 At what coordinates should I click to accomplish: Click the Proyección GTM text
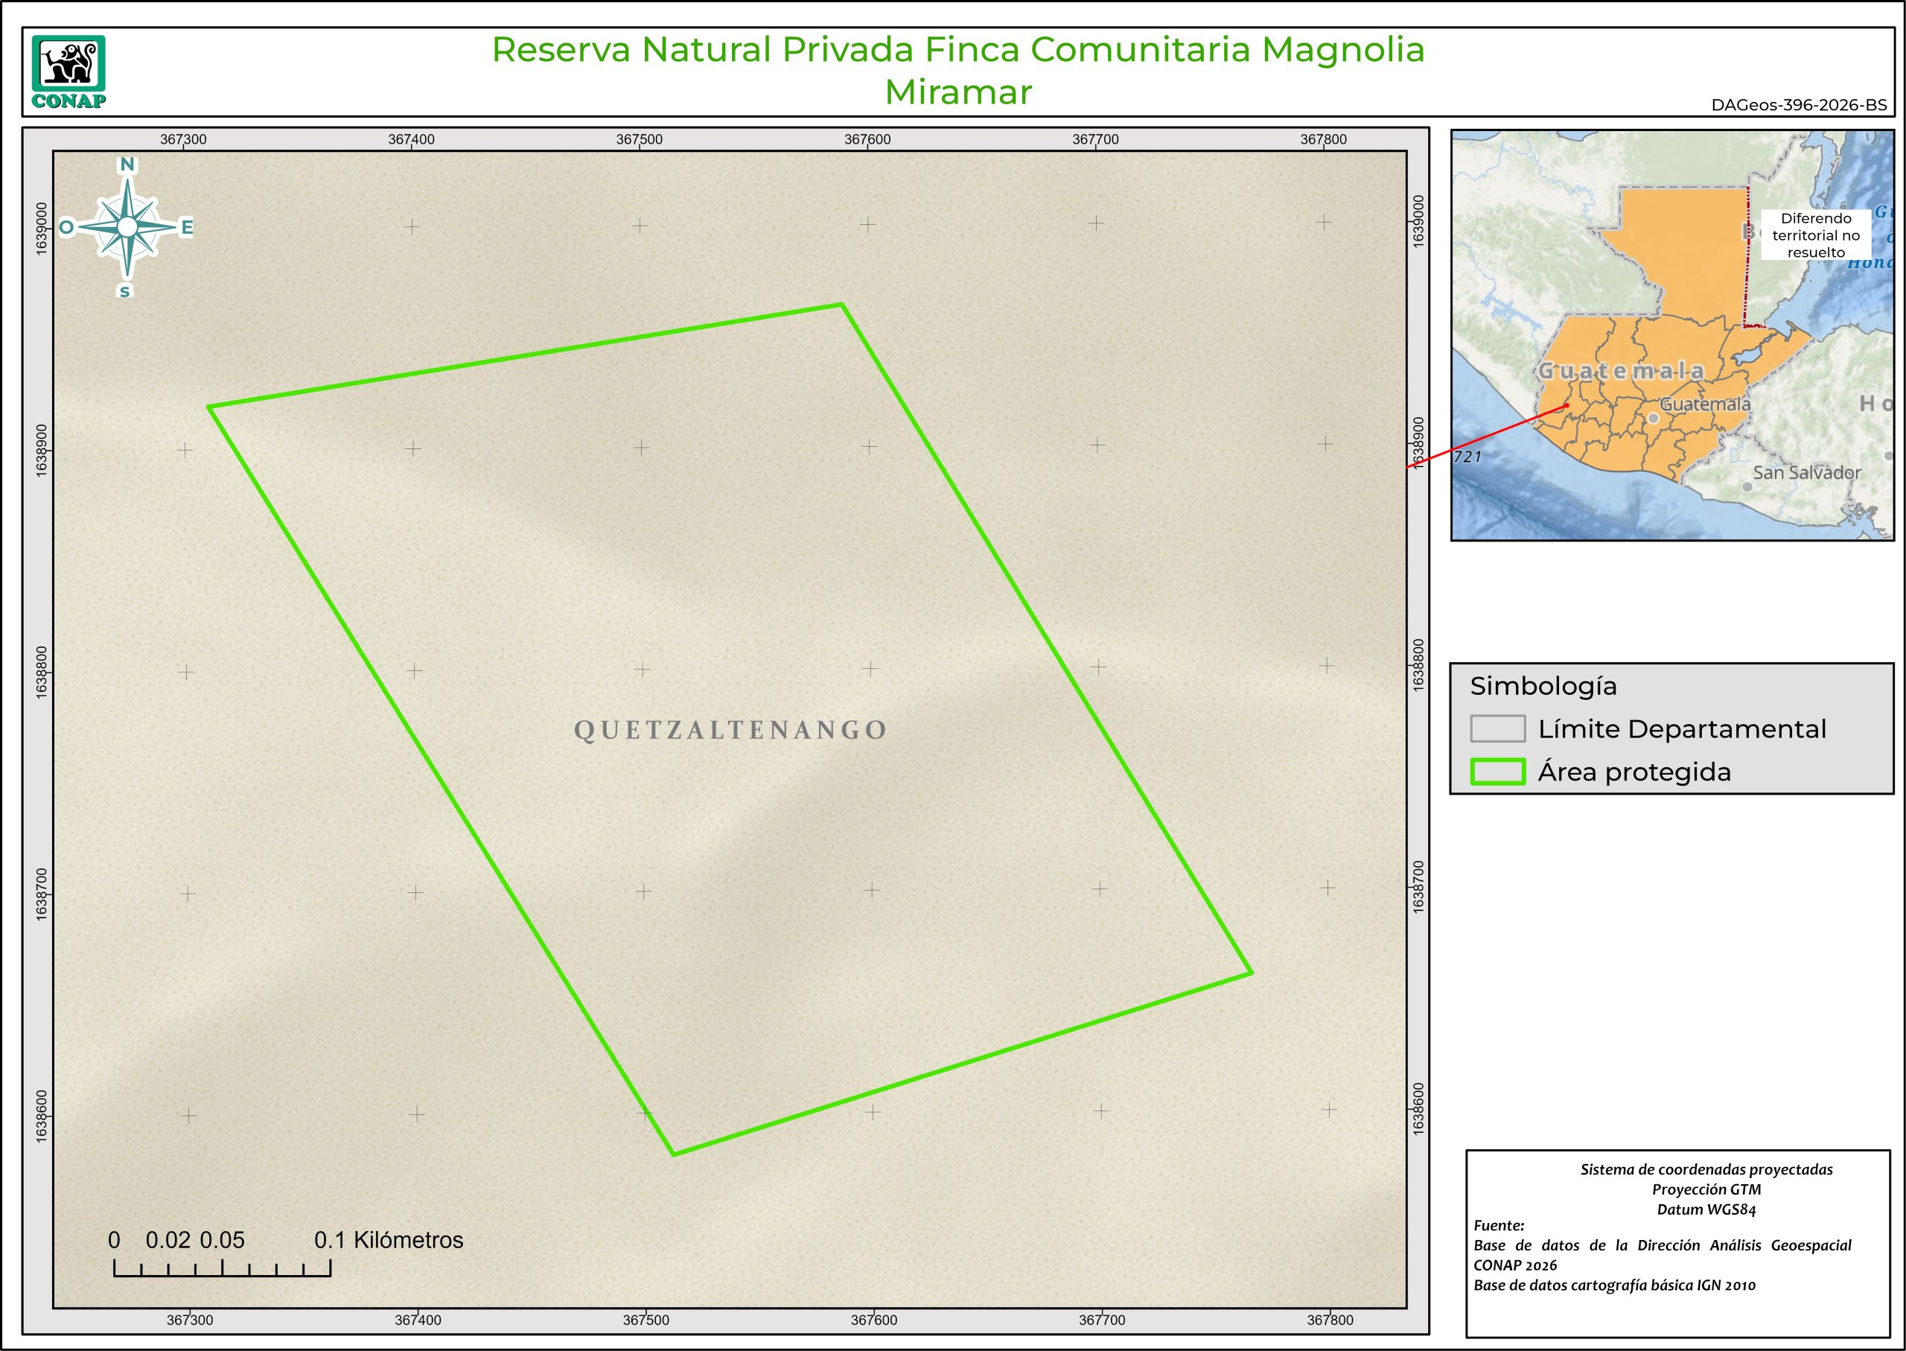[1706, 1189]
